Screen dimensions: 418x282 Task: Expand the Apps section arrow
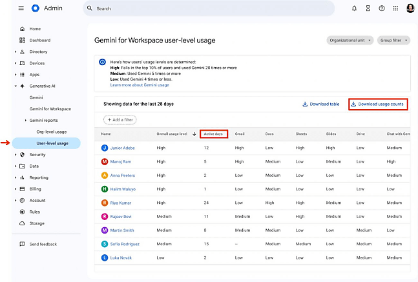(16, 75)
